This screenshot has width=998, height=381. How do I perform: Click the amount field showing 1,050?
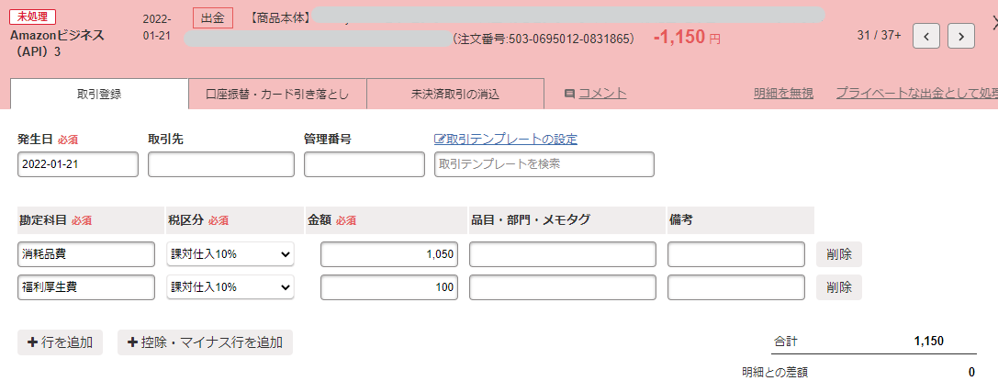click(x=390, y=254)
